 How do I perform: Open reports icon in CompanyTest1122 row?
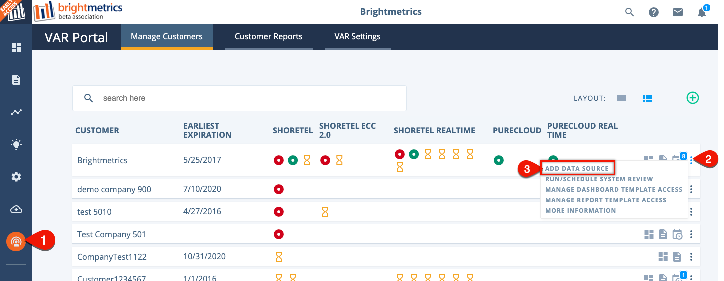click(677, 257)
